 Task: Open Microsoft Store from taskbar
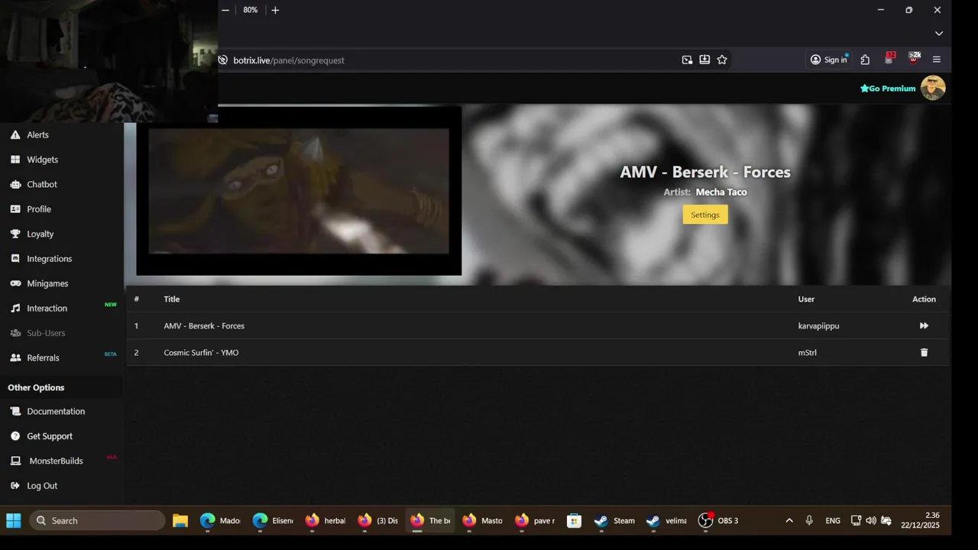574,521
